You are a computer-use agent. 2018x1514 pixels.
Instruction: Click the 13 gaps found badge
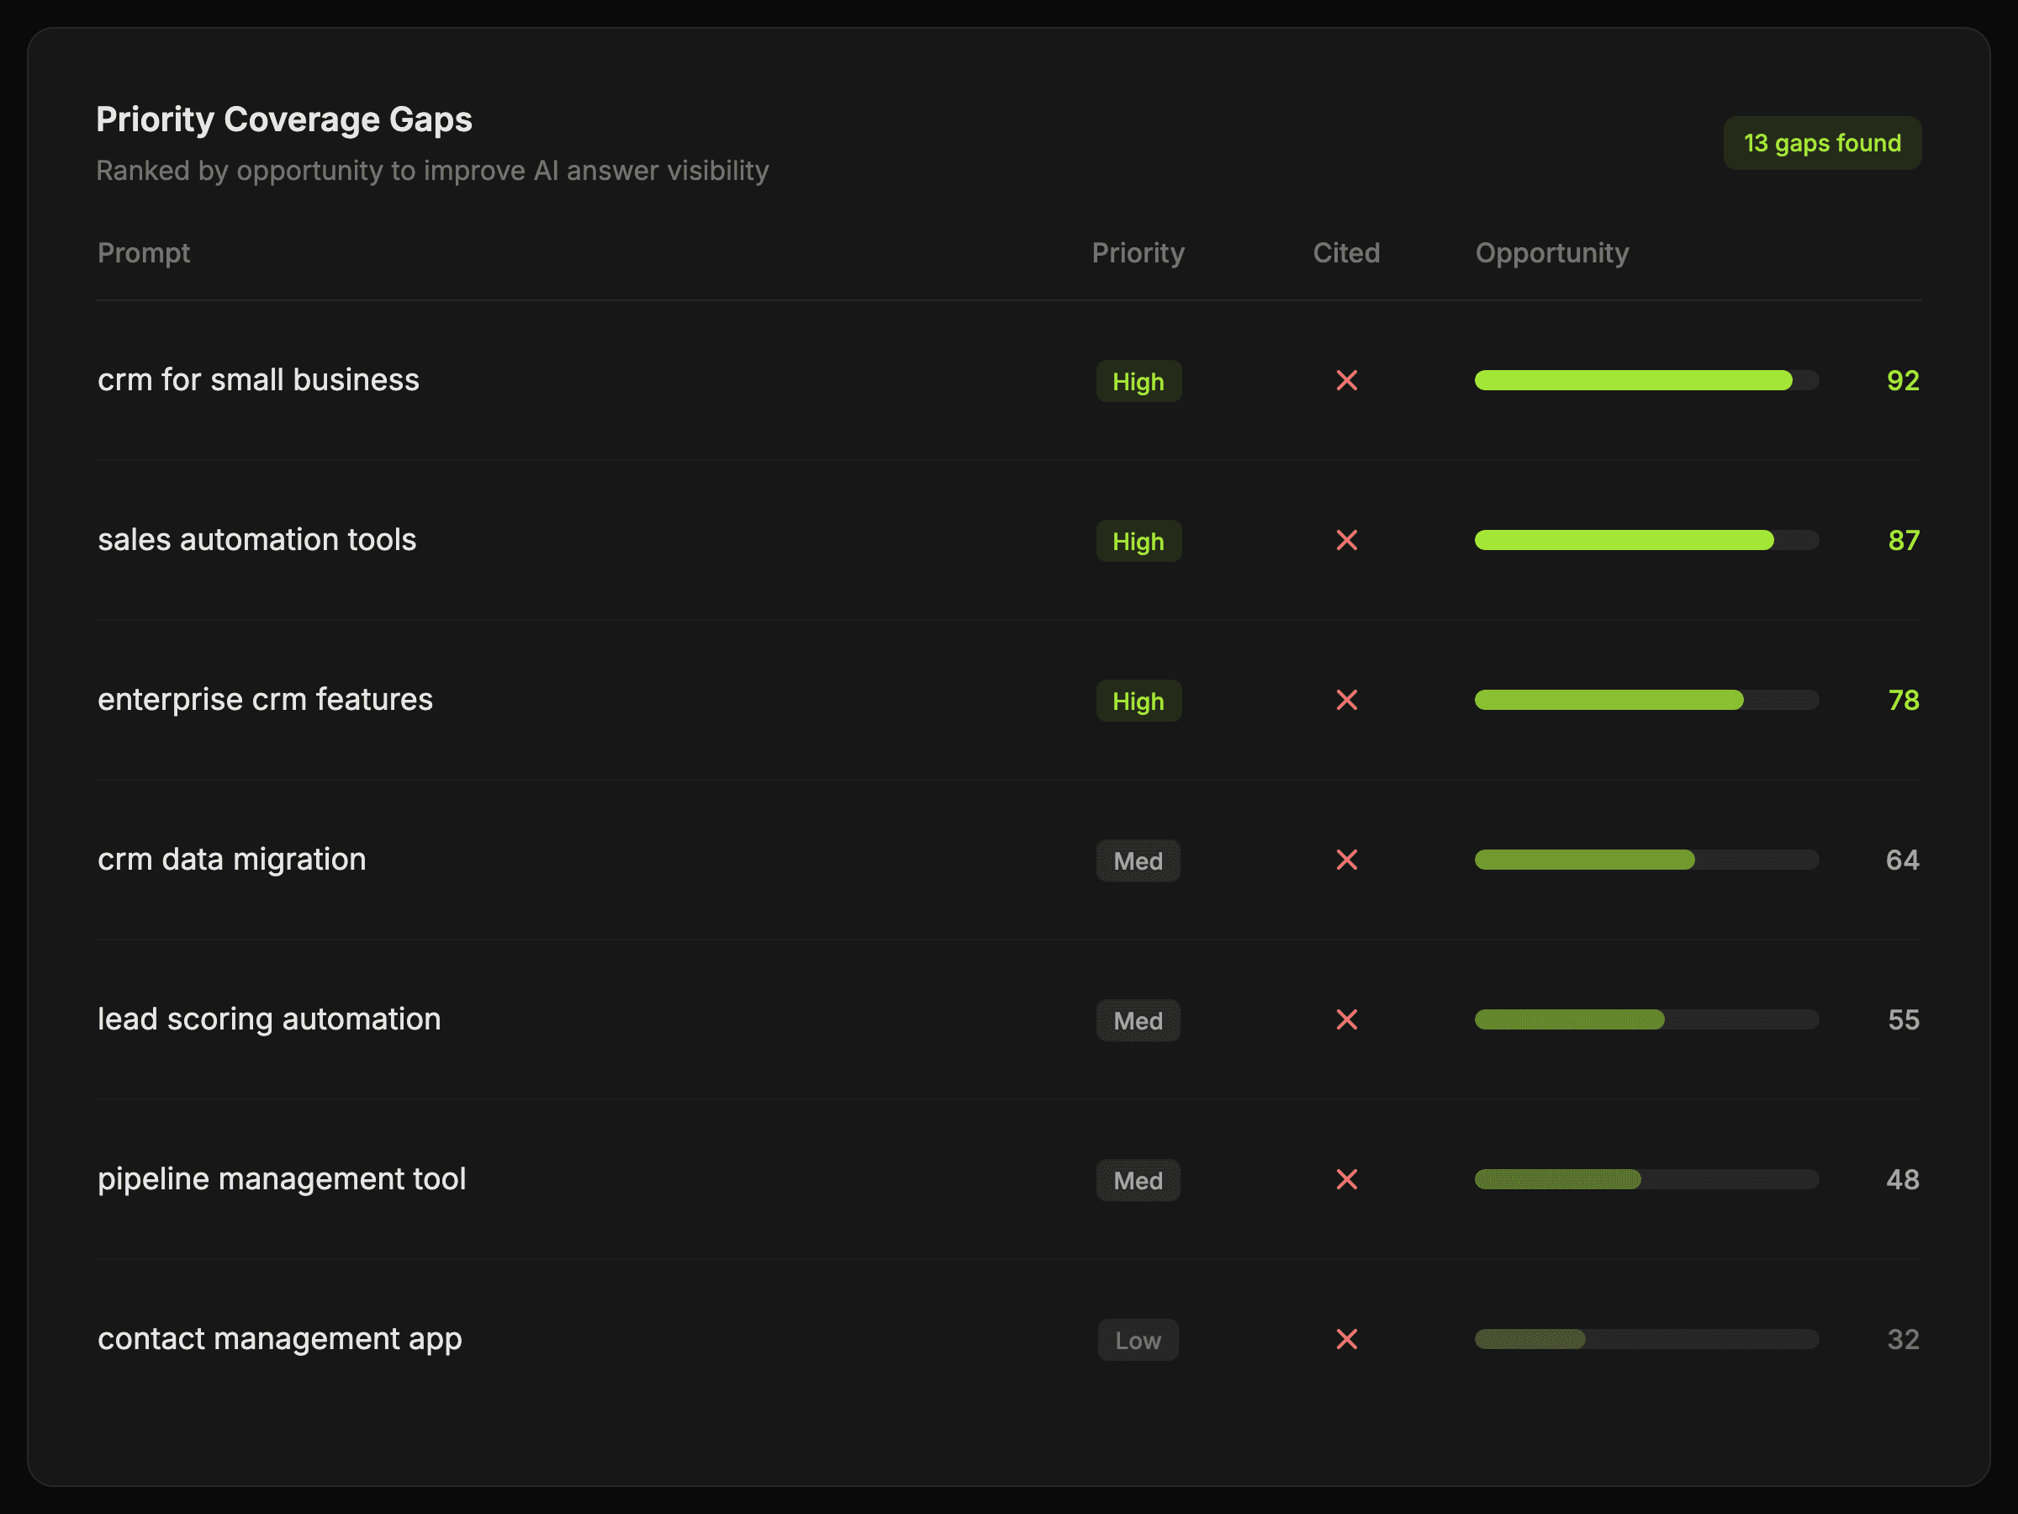(1822, 143)
